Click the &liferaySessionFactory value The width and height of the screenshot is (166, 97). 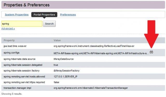tap(66, 71)
